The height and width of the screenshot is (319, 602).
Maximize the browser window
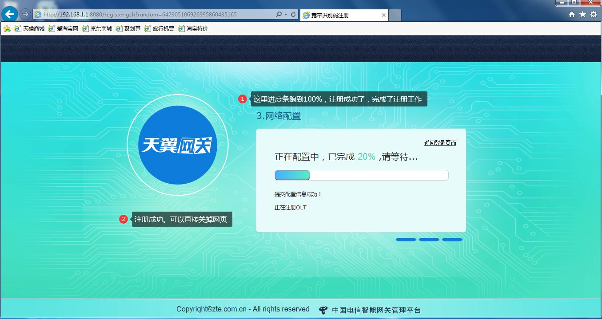pos(574,3)
